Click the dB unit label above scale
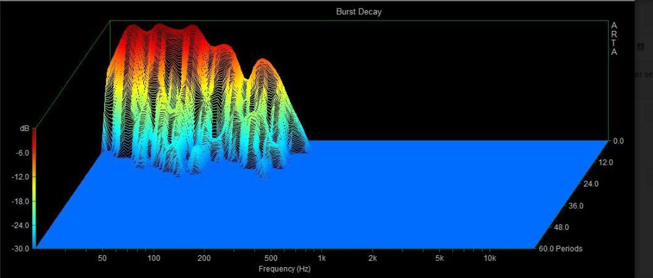Viewport: 653px width, 278px height. coord(25,129)
